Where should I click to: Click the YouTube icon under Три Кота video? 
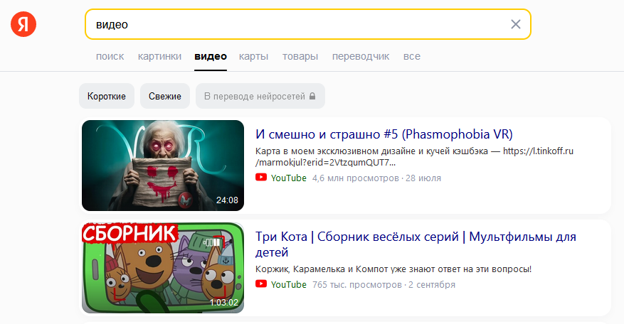261,283
